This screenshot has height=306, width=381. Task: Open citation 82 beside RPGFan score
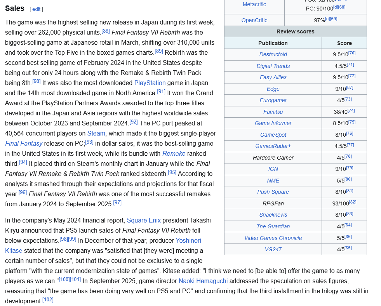click(x=353, y=202)
